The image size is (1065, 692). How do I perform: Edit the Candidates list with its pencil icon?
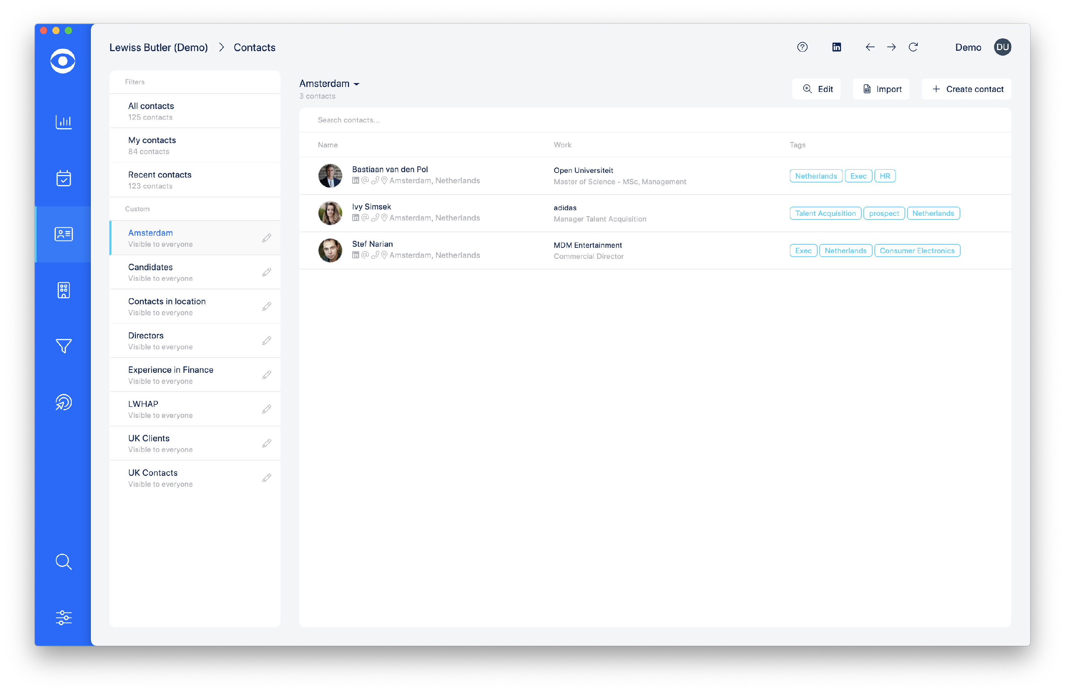point(267,272)
